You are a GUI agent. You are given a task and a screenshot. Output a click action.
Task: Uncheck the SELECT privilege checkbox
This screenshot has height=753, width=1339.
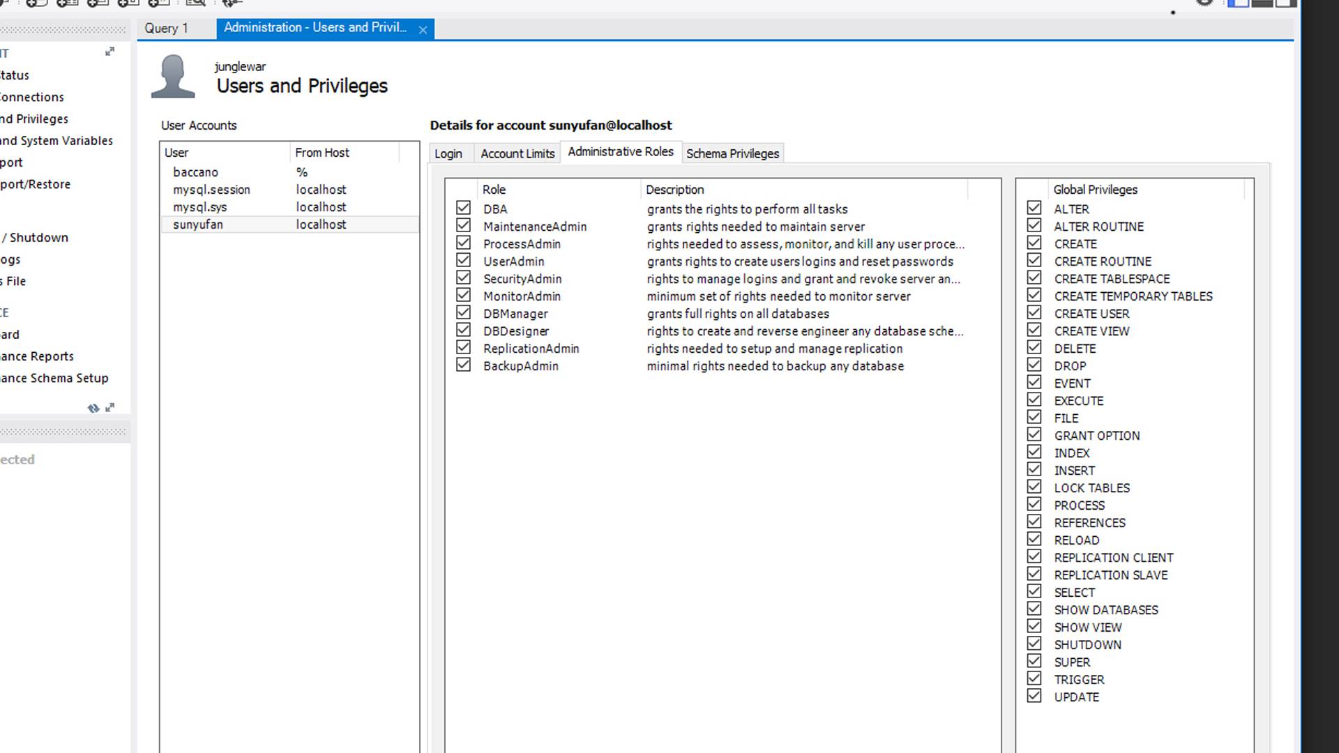click(1034, 591)
